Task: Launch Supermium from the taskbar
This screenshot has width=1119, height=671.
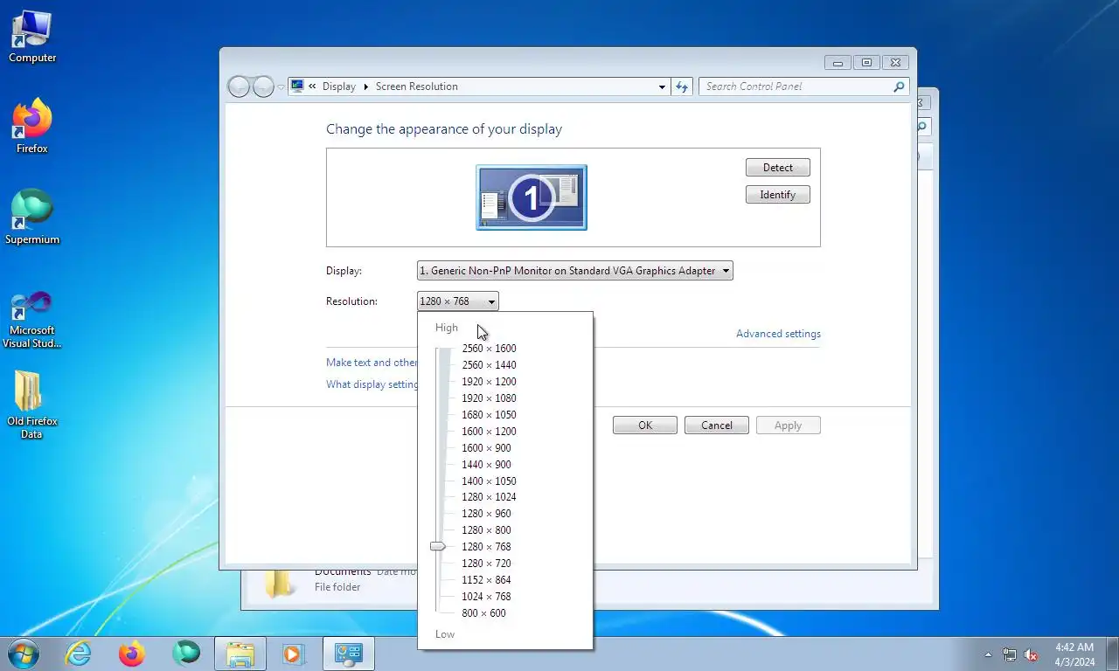Action: (185, 654)
